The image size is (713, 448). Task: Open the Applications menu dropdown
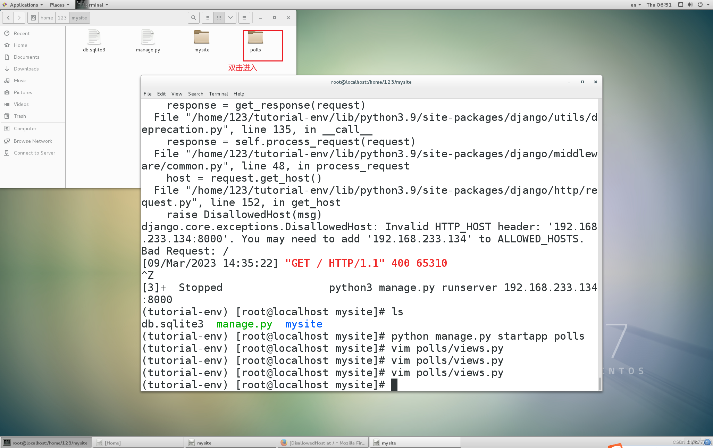[24, 5]
